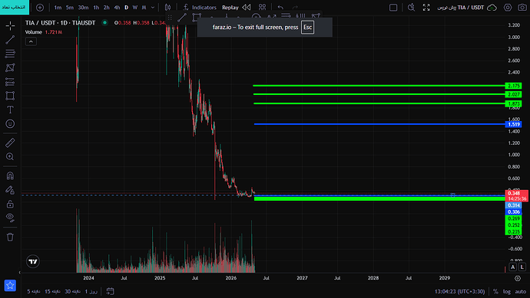Switch to the 30m timeframe

[83, 8]
